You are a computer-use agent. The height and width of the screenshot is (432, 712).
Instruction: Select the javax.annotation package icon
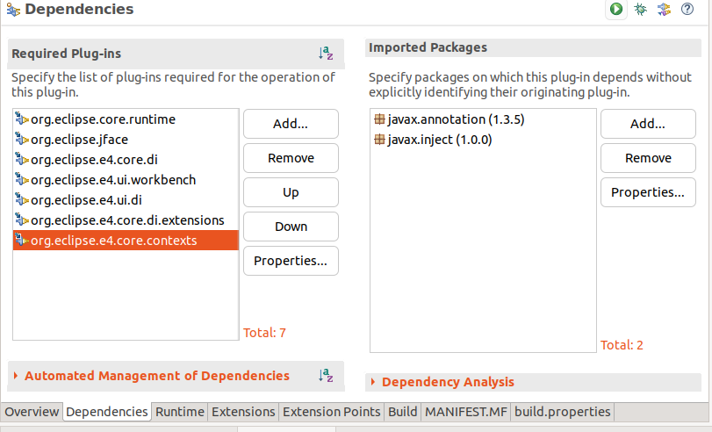379,119
